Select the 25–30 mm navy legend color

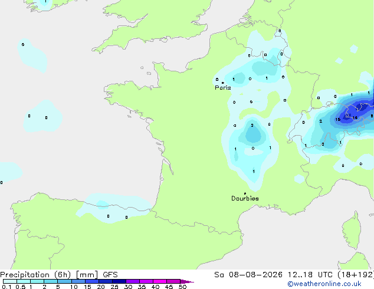(x=119, y=281)
